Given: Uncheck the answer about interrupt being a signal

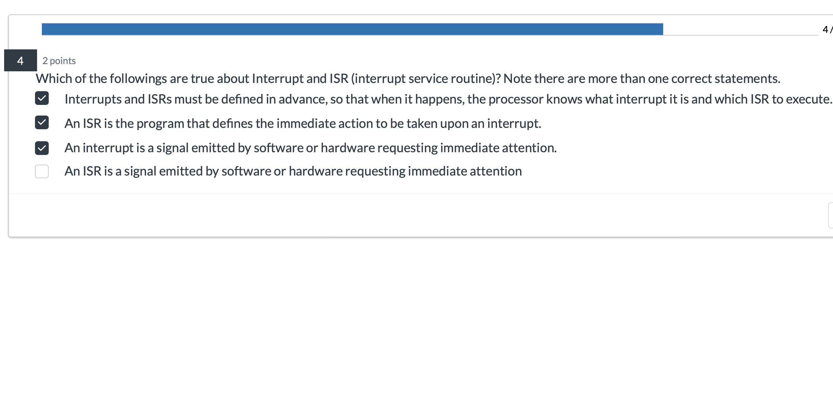Looking at the screenshot, I should click(42, 148).
